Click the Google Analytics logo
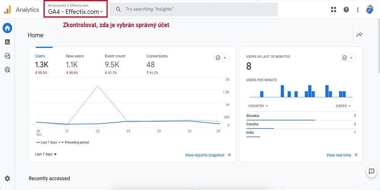The height and width of the screenshot is (190, 380). 8,10
